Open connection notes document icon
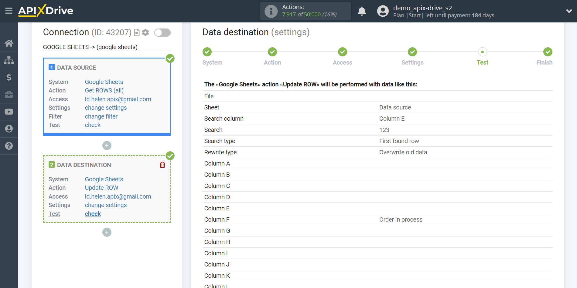The image size is (577, 288). (x=137, y=32)
